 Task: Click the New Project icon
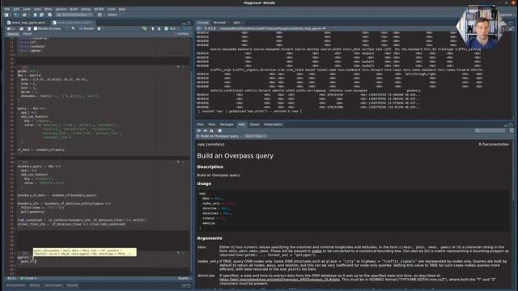pos(16,15)
